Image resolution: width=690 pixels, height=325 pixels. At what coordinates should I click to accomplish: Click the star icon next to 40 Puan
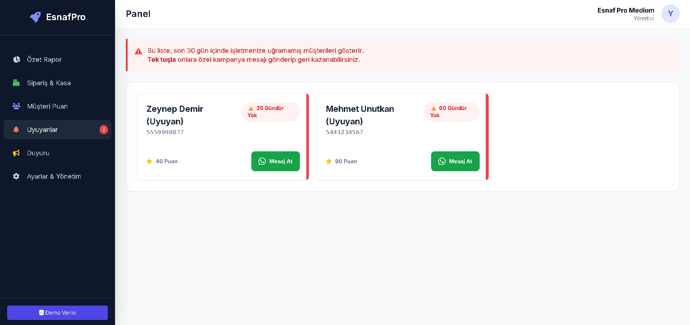coord(150,161)
